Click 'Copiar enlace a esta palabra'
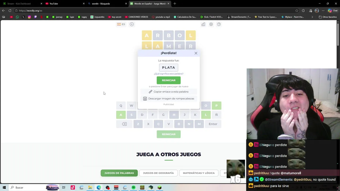The width and height of the screenshot is (340, 191). coord(169,92)
